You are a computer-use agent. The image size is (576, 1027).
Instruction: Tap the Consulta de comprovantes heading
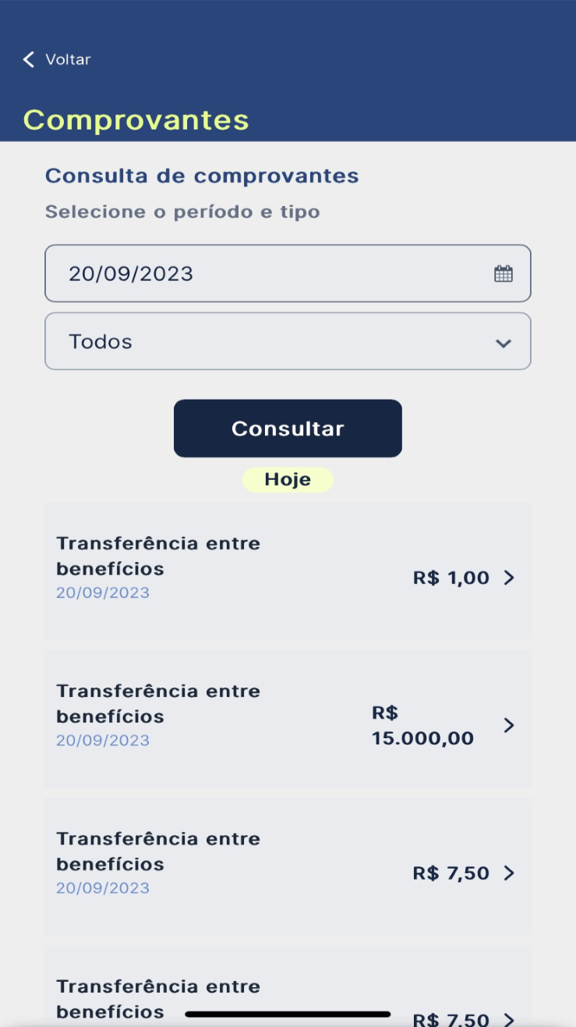pos(202,176)
